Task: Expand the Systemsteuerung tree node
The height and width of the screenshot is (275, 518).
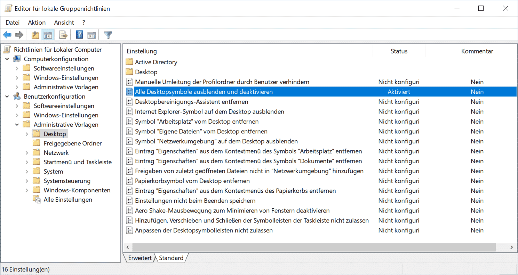Action: [x=27, y=181]
